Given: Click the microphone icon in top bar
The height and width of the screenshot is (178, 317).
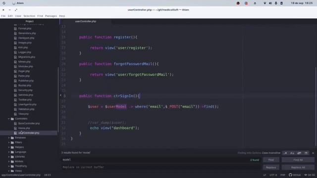Looking at the screenshot, I should tap(276, 3).
